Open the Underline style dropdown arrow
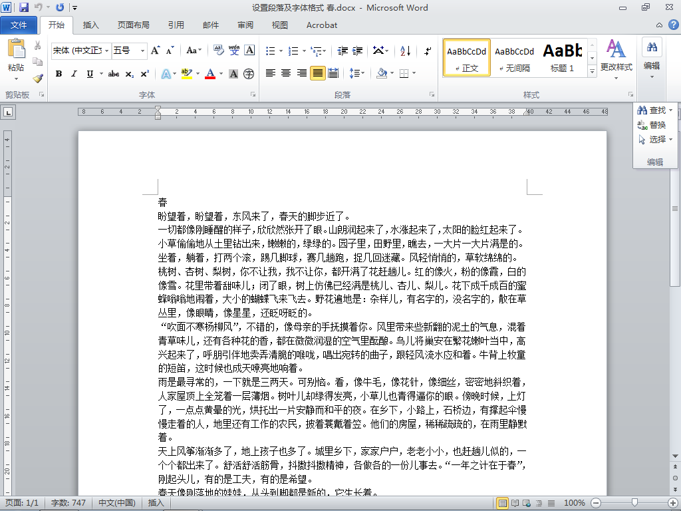 point(101,74)
